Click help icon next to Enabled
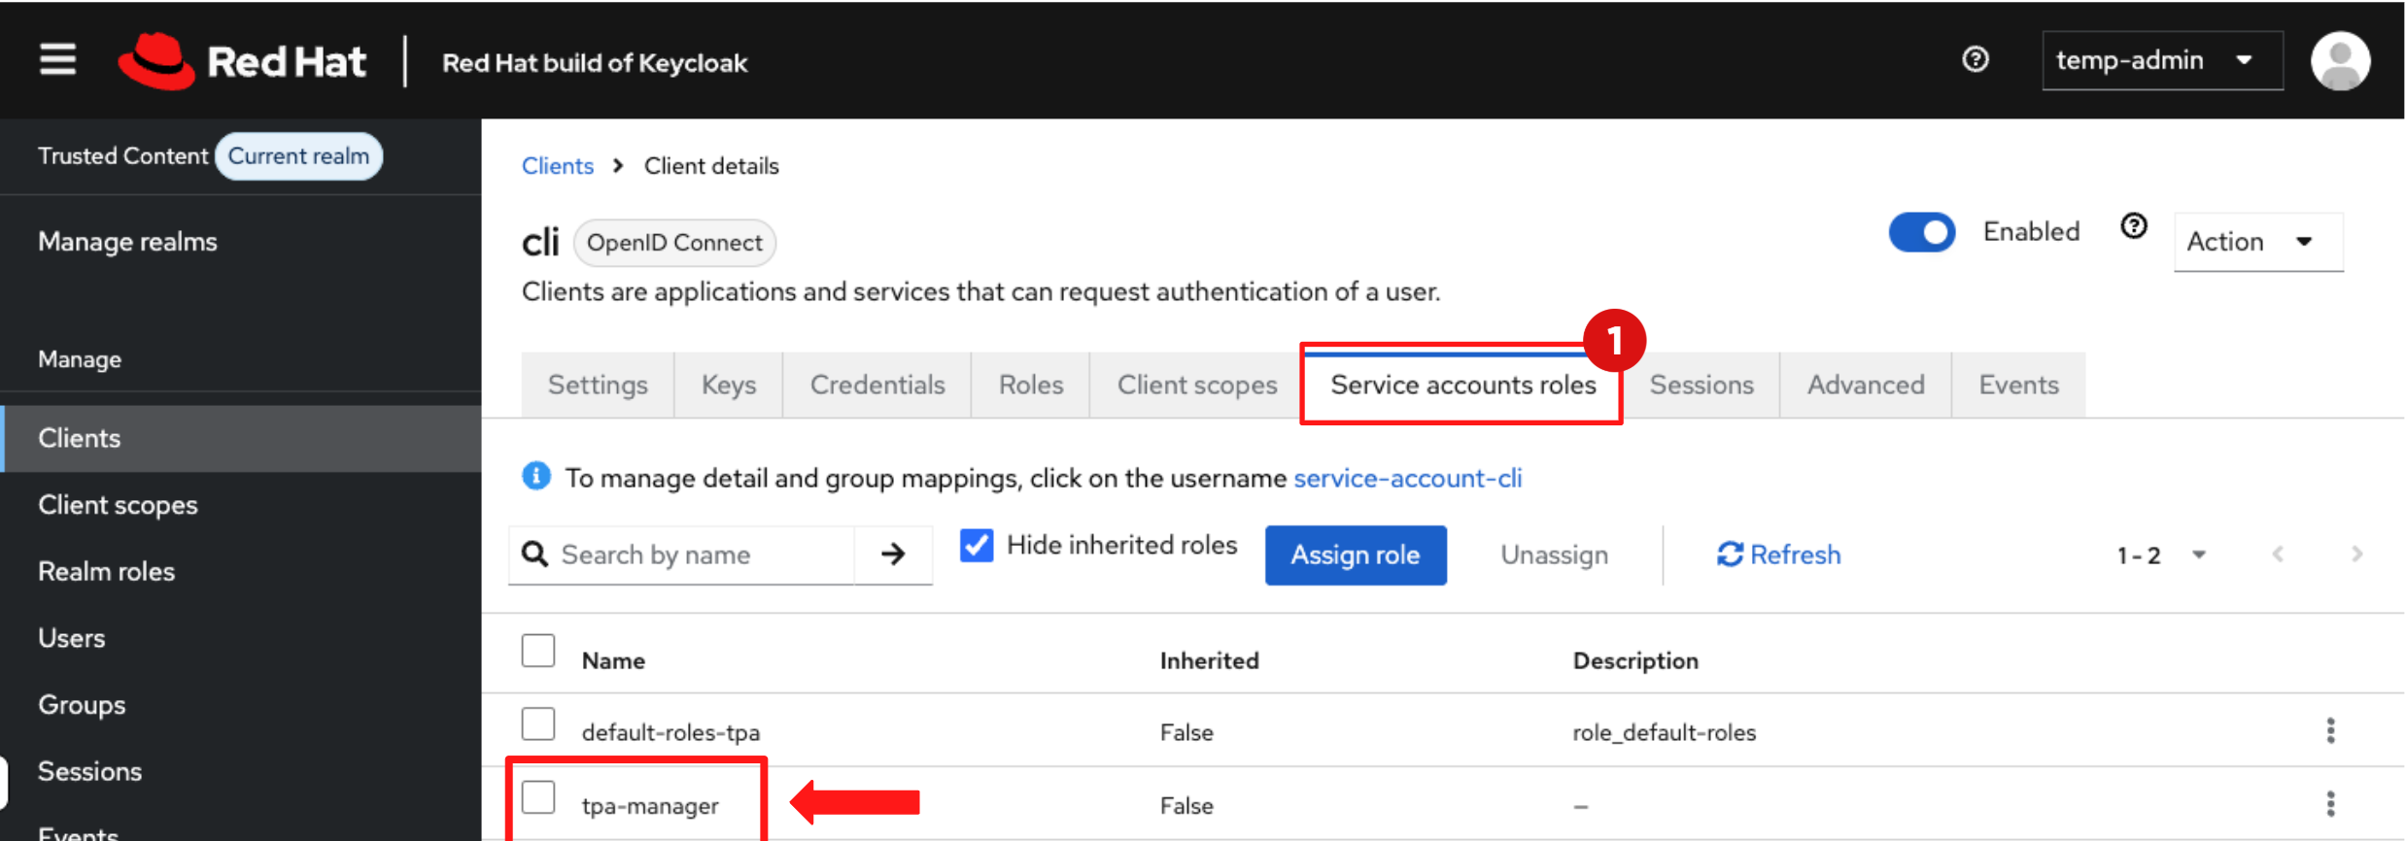The image size is (2406, 841). point(2133,227)
